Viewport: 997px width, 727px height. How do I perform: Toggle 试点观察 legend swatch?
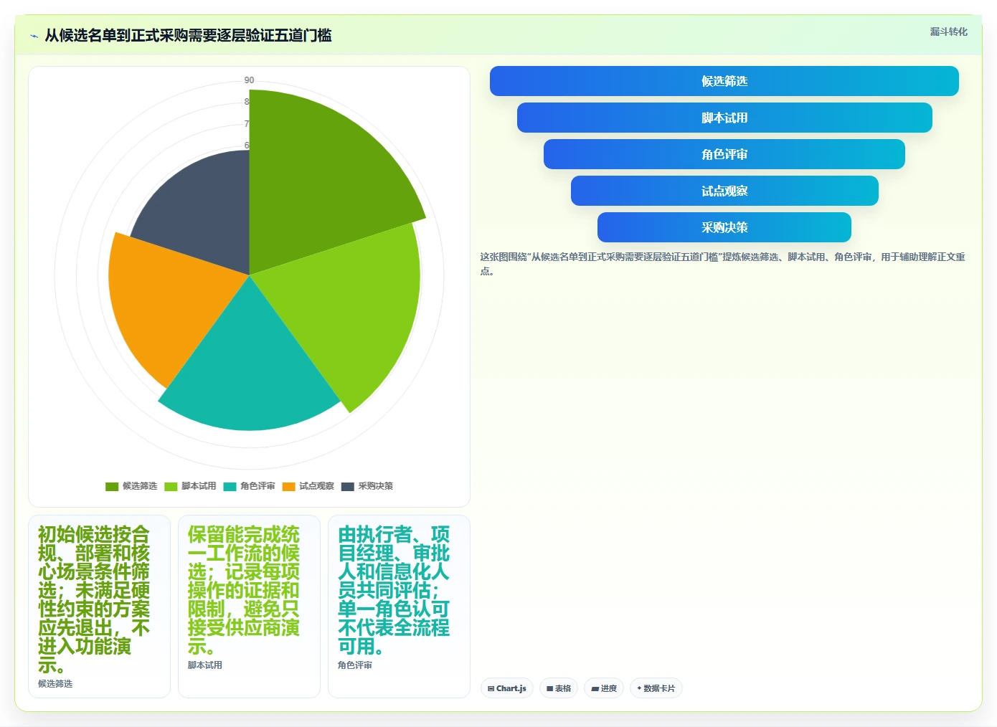click(x=288, y=486)
